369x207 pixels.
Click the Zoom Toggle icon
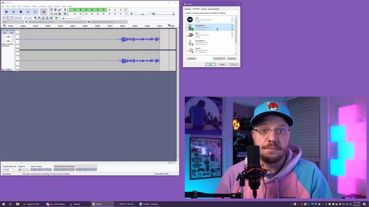point(51,18)
